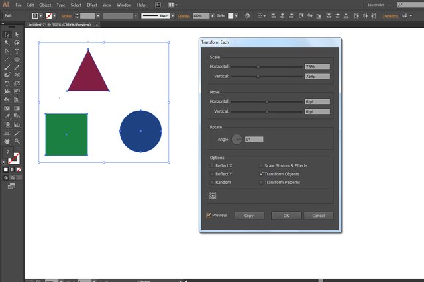Screen dimensions: 424x282
Task: Click the Move Vertical slider handle
Action: point(267,111)
